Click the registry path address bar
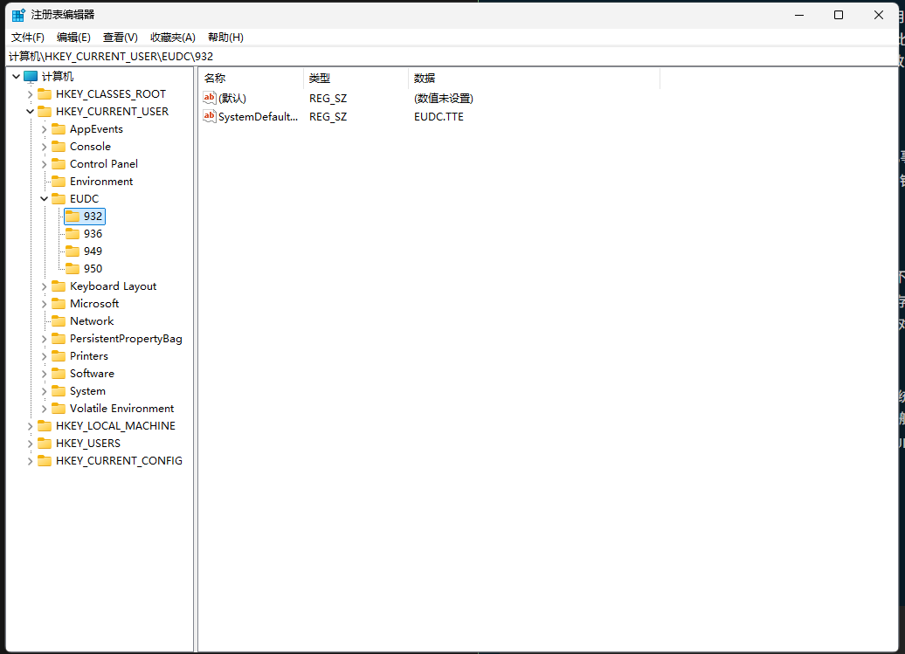 (x=452, y=57)
